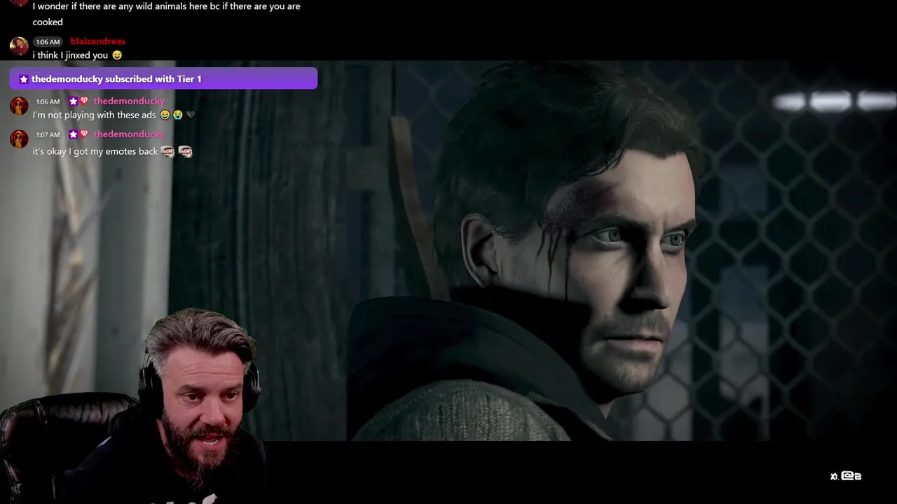Click the message 'I'm not playing with these ads'

[94, 115]
